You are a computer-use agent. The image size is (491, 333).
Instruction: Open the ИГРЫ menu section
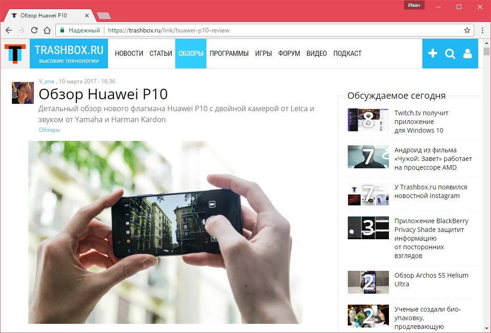coord(264,54)
